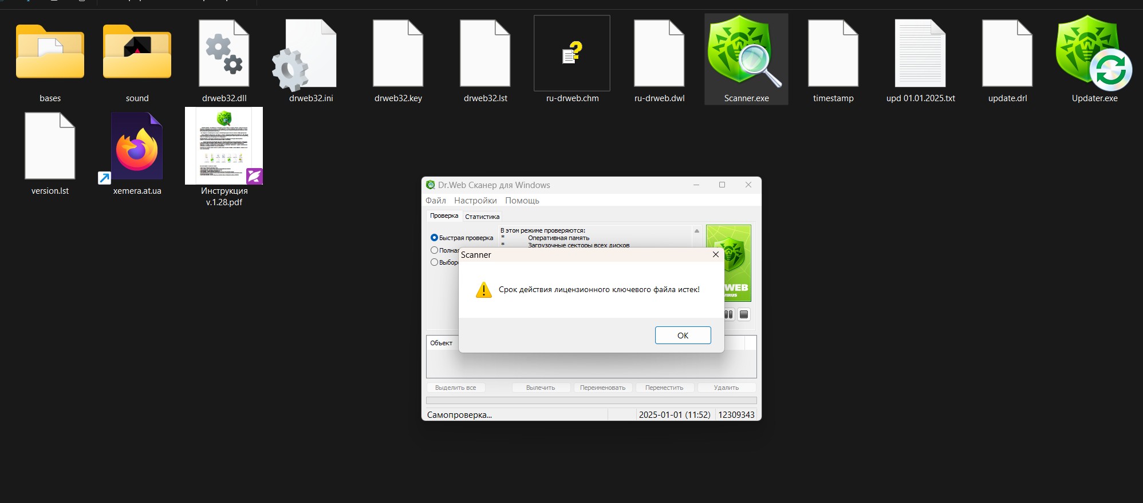The height and width of the screenshot is (503, 1143).
Task: Select the sound folder icon
Action: point(137,54)
